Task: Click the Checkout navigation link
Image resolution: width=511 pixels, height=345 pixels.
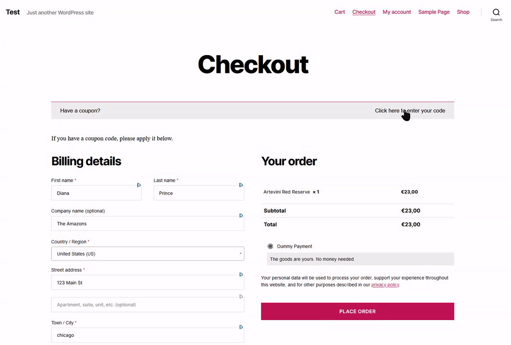Action: (x=364, y=12)
